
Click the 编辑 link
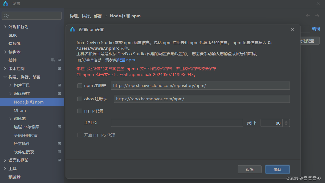(x=316, y=29)
